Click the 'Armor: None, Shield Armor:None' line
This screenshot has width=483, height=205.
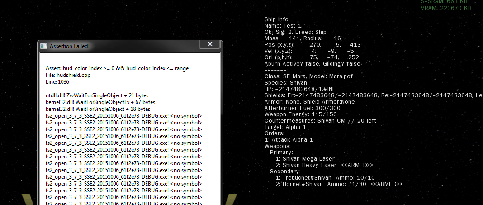click(x=310, y=102)
